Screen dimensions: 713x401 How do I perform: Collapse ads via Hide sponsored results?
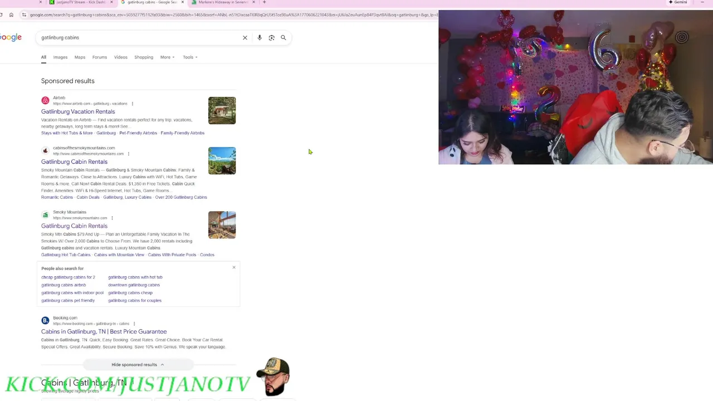click(x=138, y=365)
